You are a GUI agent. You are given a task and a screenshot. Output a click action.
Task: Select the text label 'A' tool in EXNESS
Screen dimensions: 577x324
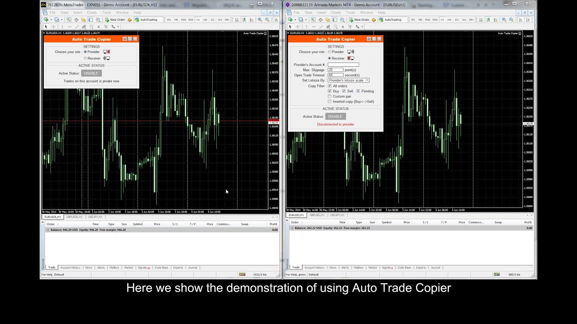coord(98,27)
